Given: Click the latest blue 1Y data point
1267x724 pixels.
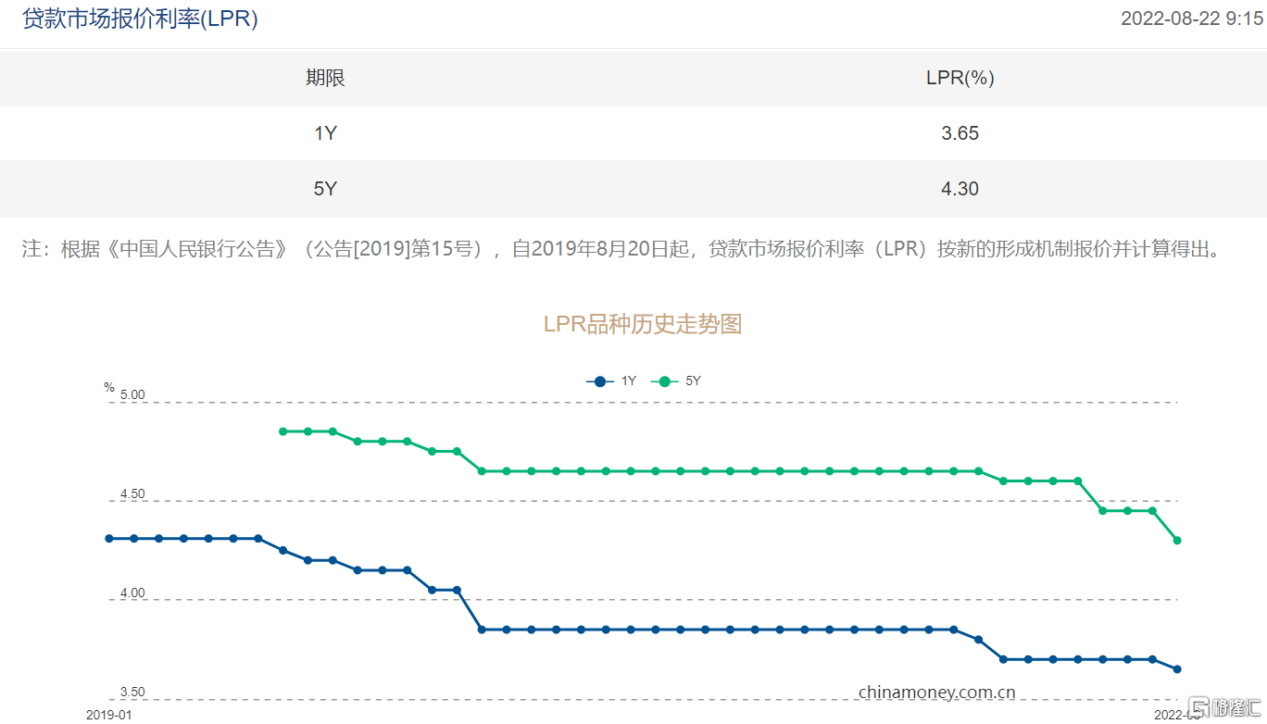Looking at the screenshot, I should 1177,669.
